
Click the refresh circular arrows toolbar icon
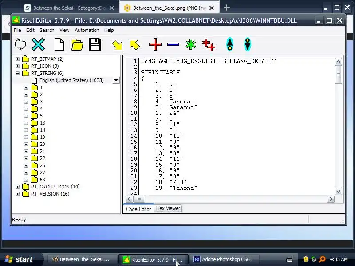pyautogui.click(x=20, y=44)
